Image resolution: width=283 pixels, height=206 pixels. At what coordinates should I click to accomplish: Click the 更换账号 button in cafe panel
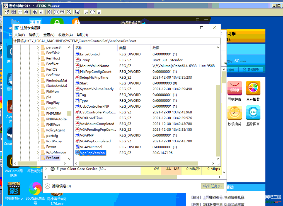point(251,70)
